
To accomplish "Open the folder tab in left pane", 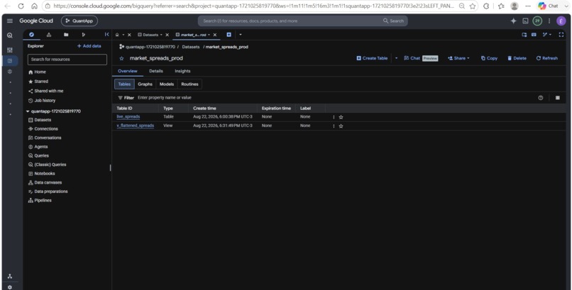I will coord(66,35).
